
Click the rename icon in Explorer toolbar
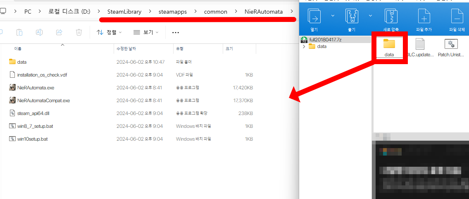pyautogui.click(x=39, y=32)
